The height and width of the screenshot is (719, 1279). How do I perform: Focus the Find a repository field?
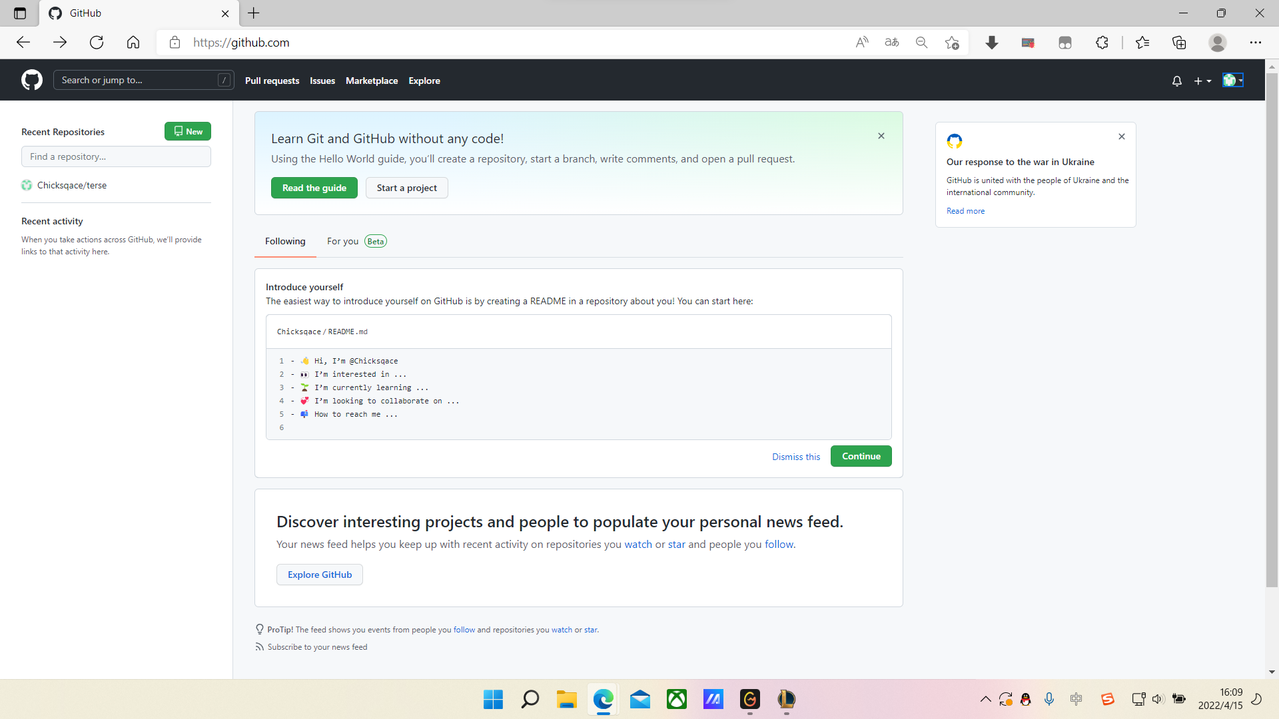(116, 156)
